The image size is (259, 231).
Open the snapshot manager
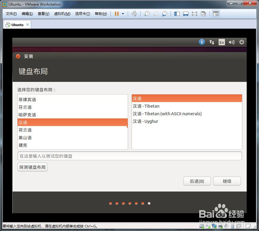[x=165, y=14]
